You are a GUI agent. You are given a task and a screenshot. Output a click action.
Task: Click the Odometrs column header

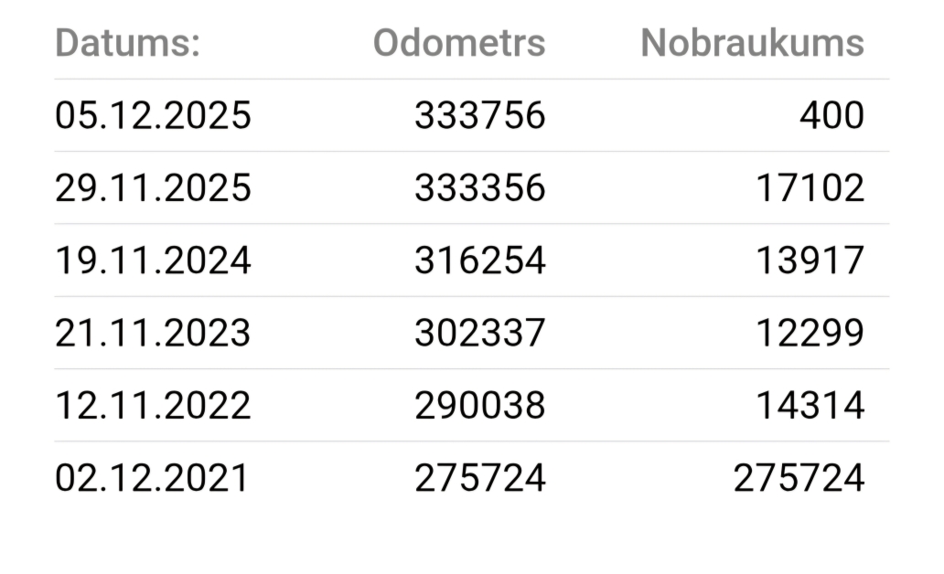[x=458, y=43]
